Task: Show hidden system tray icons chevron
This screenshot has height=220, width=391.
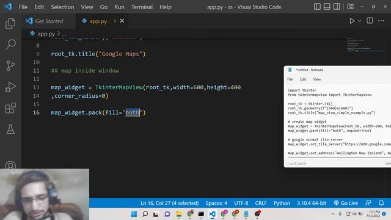Action: pos(333,214)
